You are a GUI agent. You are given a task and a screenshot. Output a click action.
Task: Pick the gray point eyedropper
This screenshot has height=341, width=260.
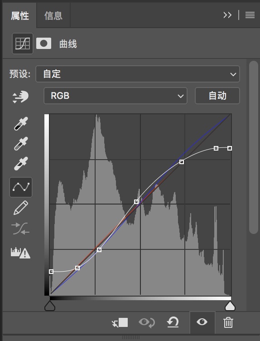(x=21, y=144)
